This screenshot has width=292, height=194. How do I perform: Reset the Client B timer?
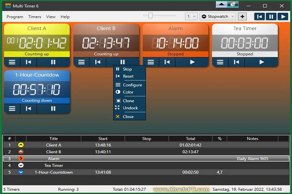(x=98, y=62)
